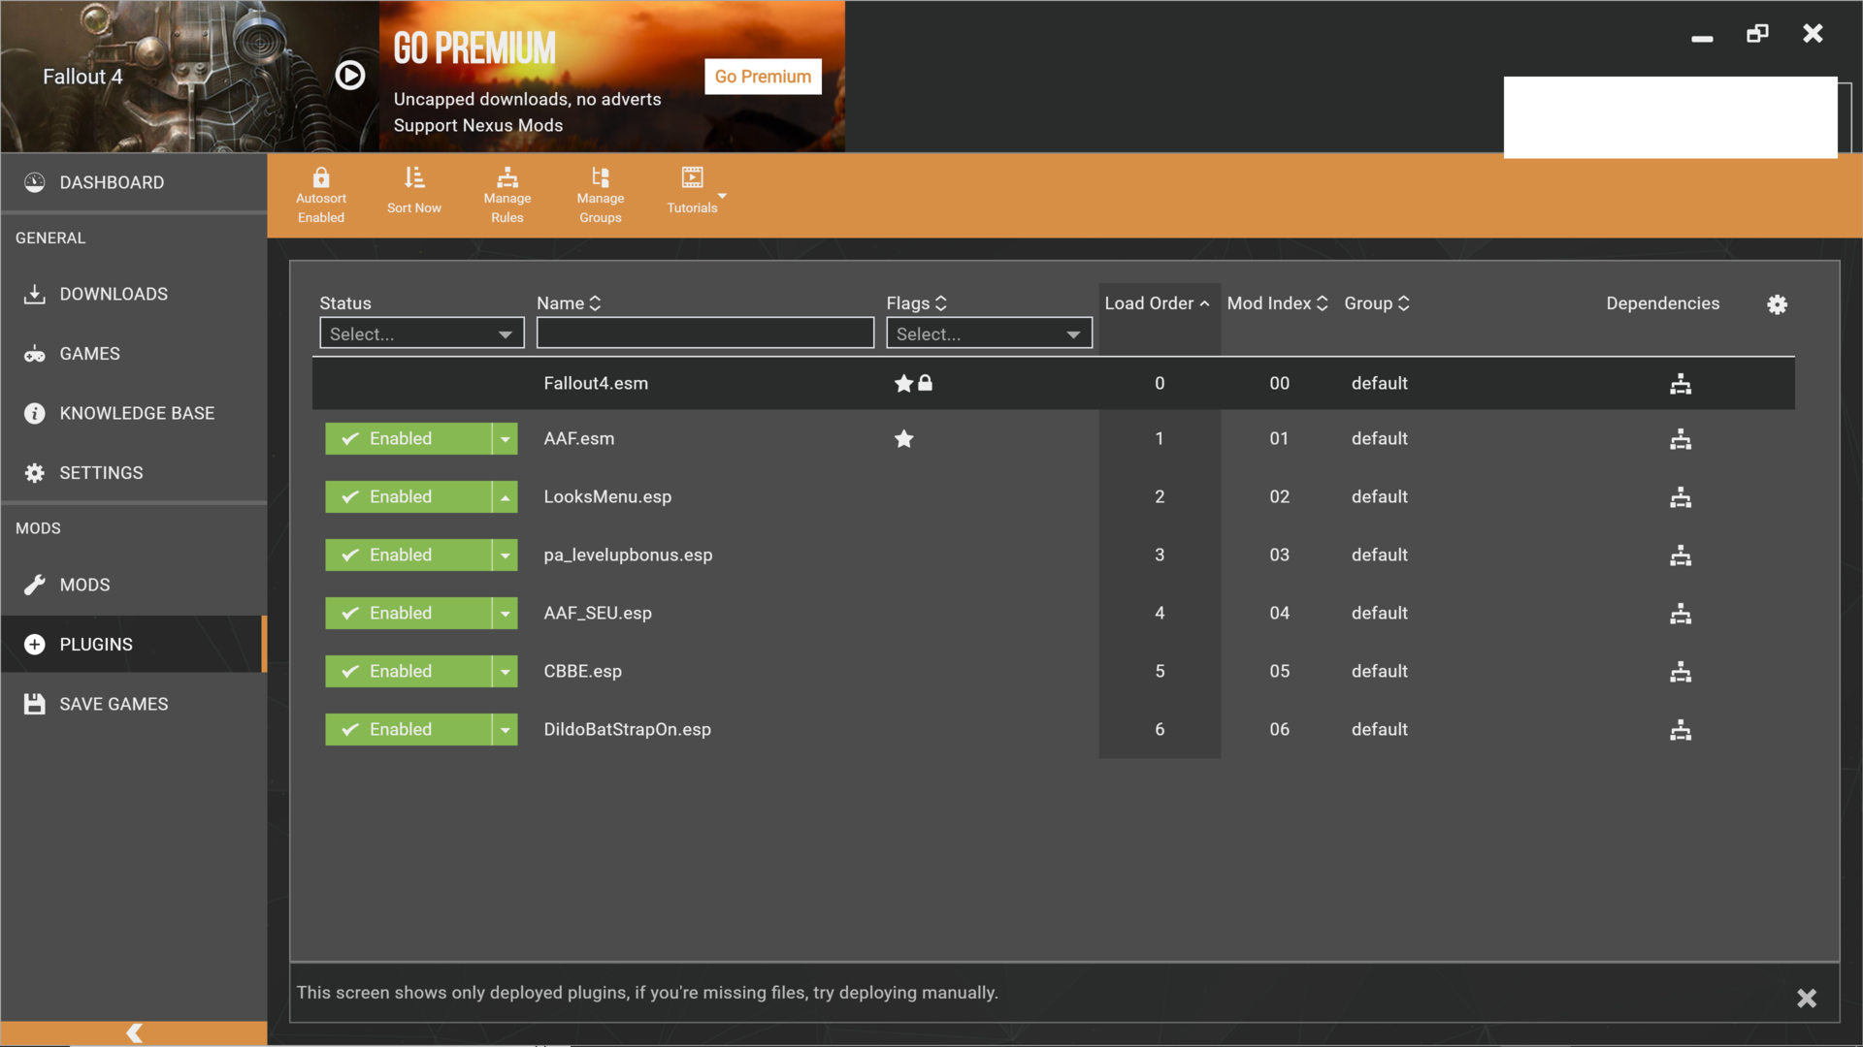Select the CBBE.esp plugin name
The image size is (1863, 1047).
pos(582,671)
